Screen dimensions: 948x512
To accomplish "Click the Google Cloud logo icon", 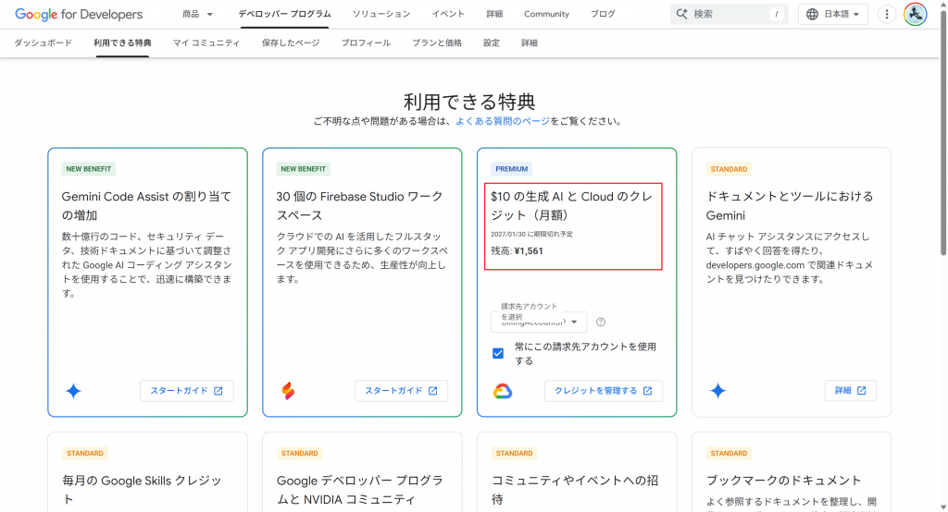I will pos(503,391).
